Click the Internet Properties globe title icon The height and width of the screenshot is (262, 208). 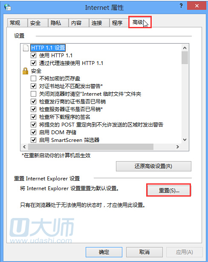point(8,7)
